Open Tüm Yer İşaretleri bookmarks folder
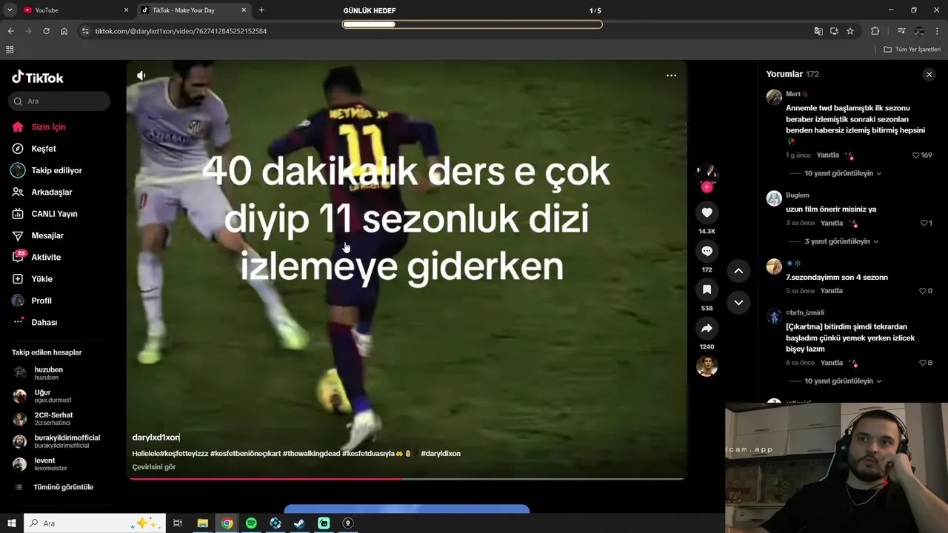The width and height of the screenshot is (948, 533). [912, 50]
